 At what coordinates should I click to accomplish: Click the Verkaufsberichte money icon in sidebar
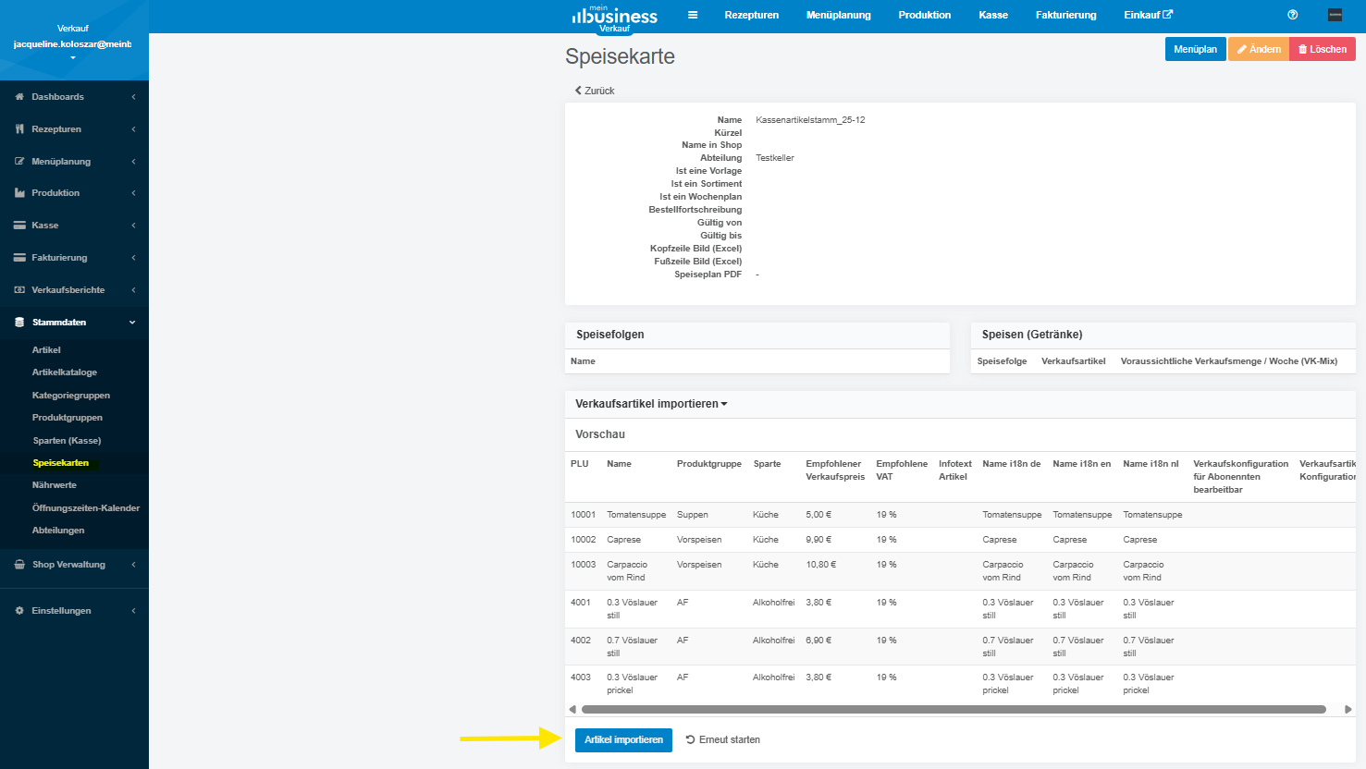click(19, 290)
